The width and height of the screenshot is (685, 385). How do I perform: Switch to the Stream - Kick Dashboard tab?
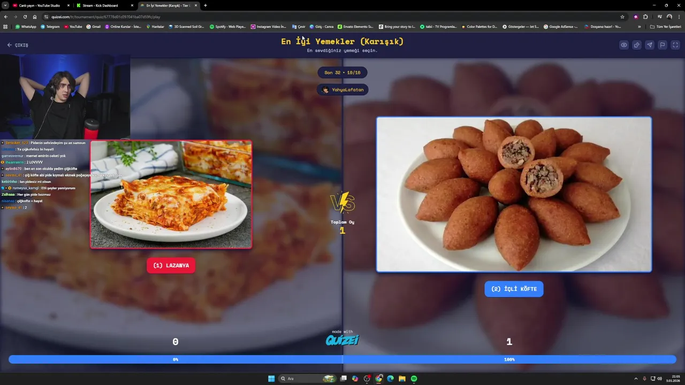(104, 5)
